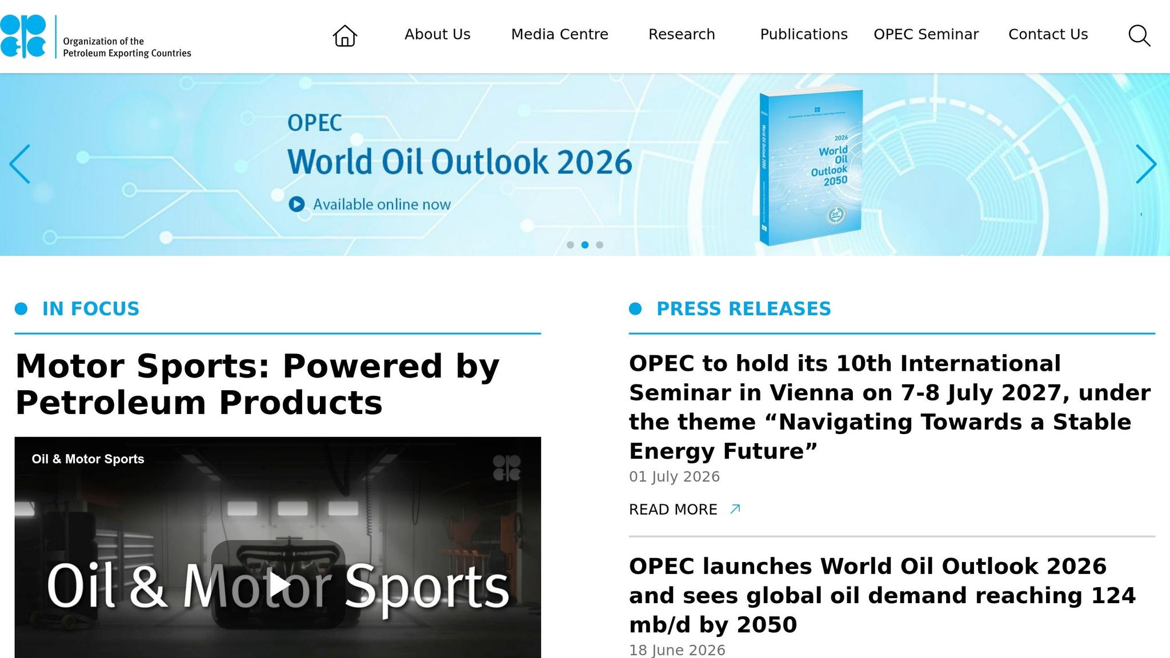Play the Oil & Motor Sports video
The height and width of the screenshot is (658, 1170).
click(x=278, y=584)
